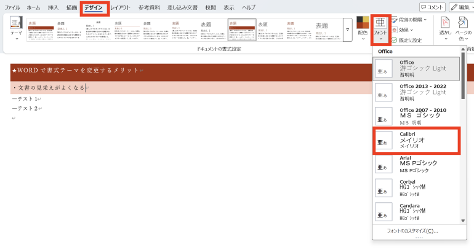The image size is (474, 252).
Task: Open the 校閲 tab
Action: coord(211,7)
